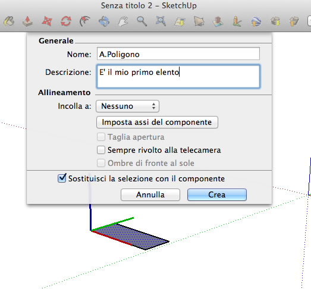Image resolution: width=311 pixels, height=289 pixels.
Task: Select the Pan hand tool
Action: [123, 21]
